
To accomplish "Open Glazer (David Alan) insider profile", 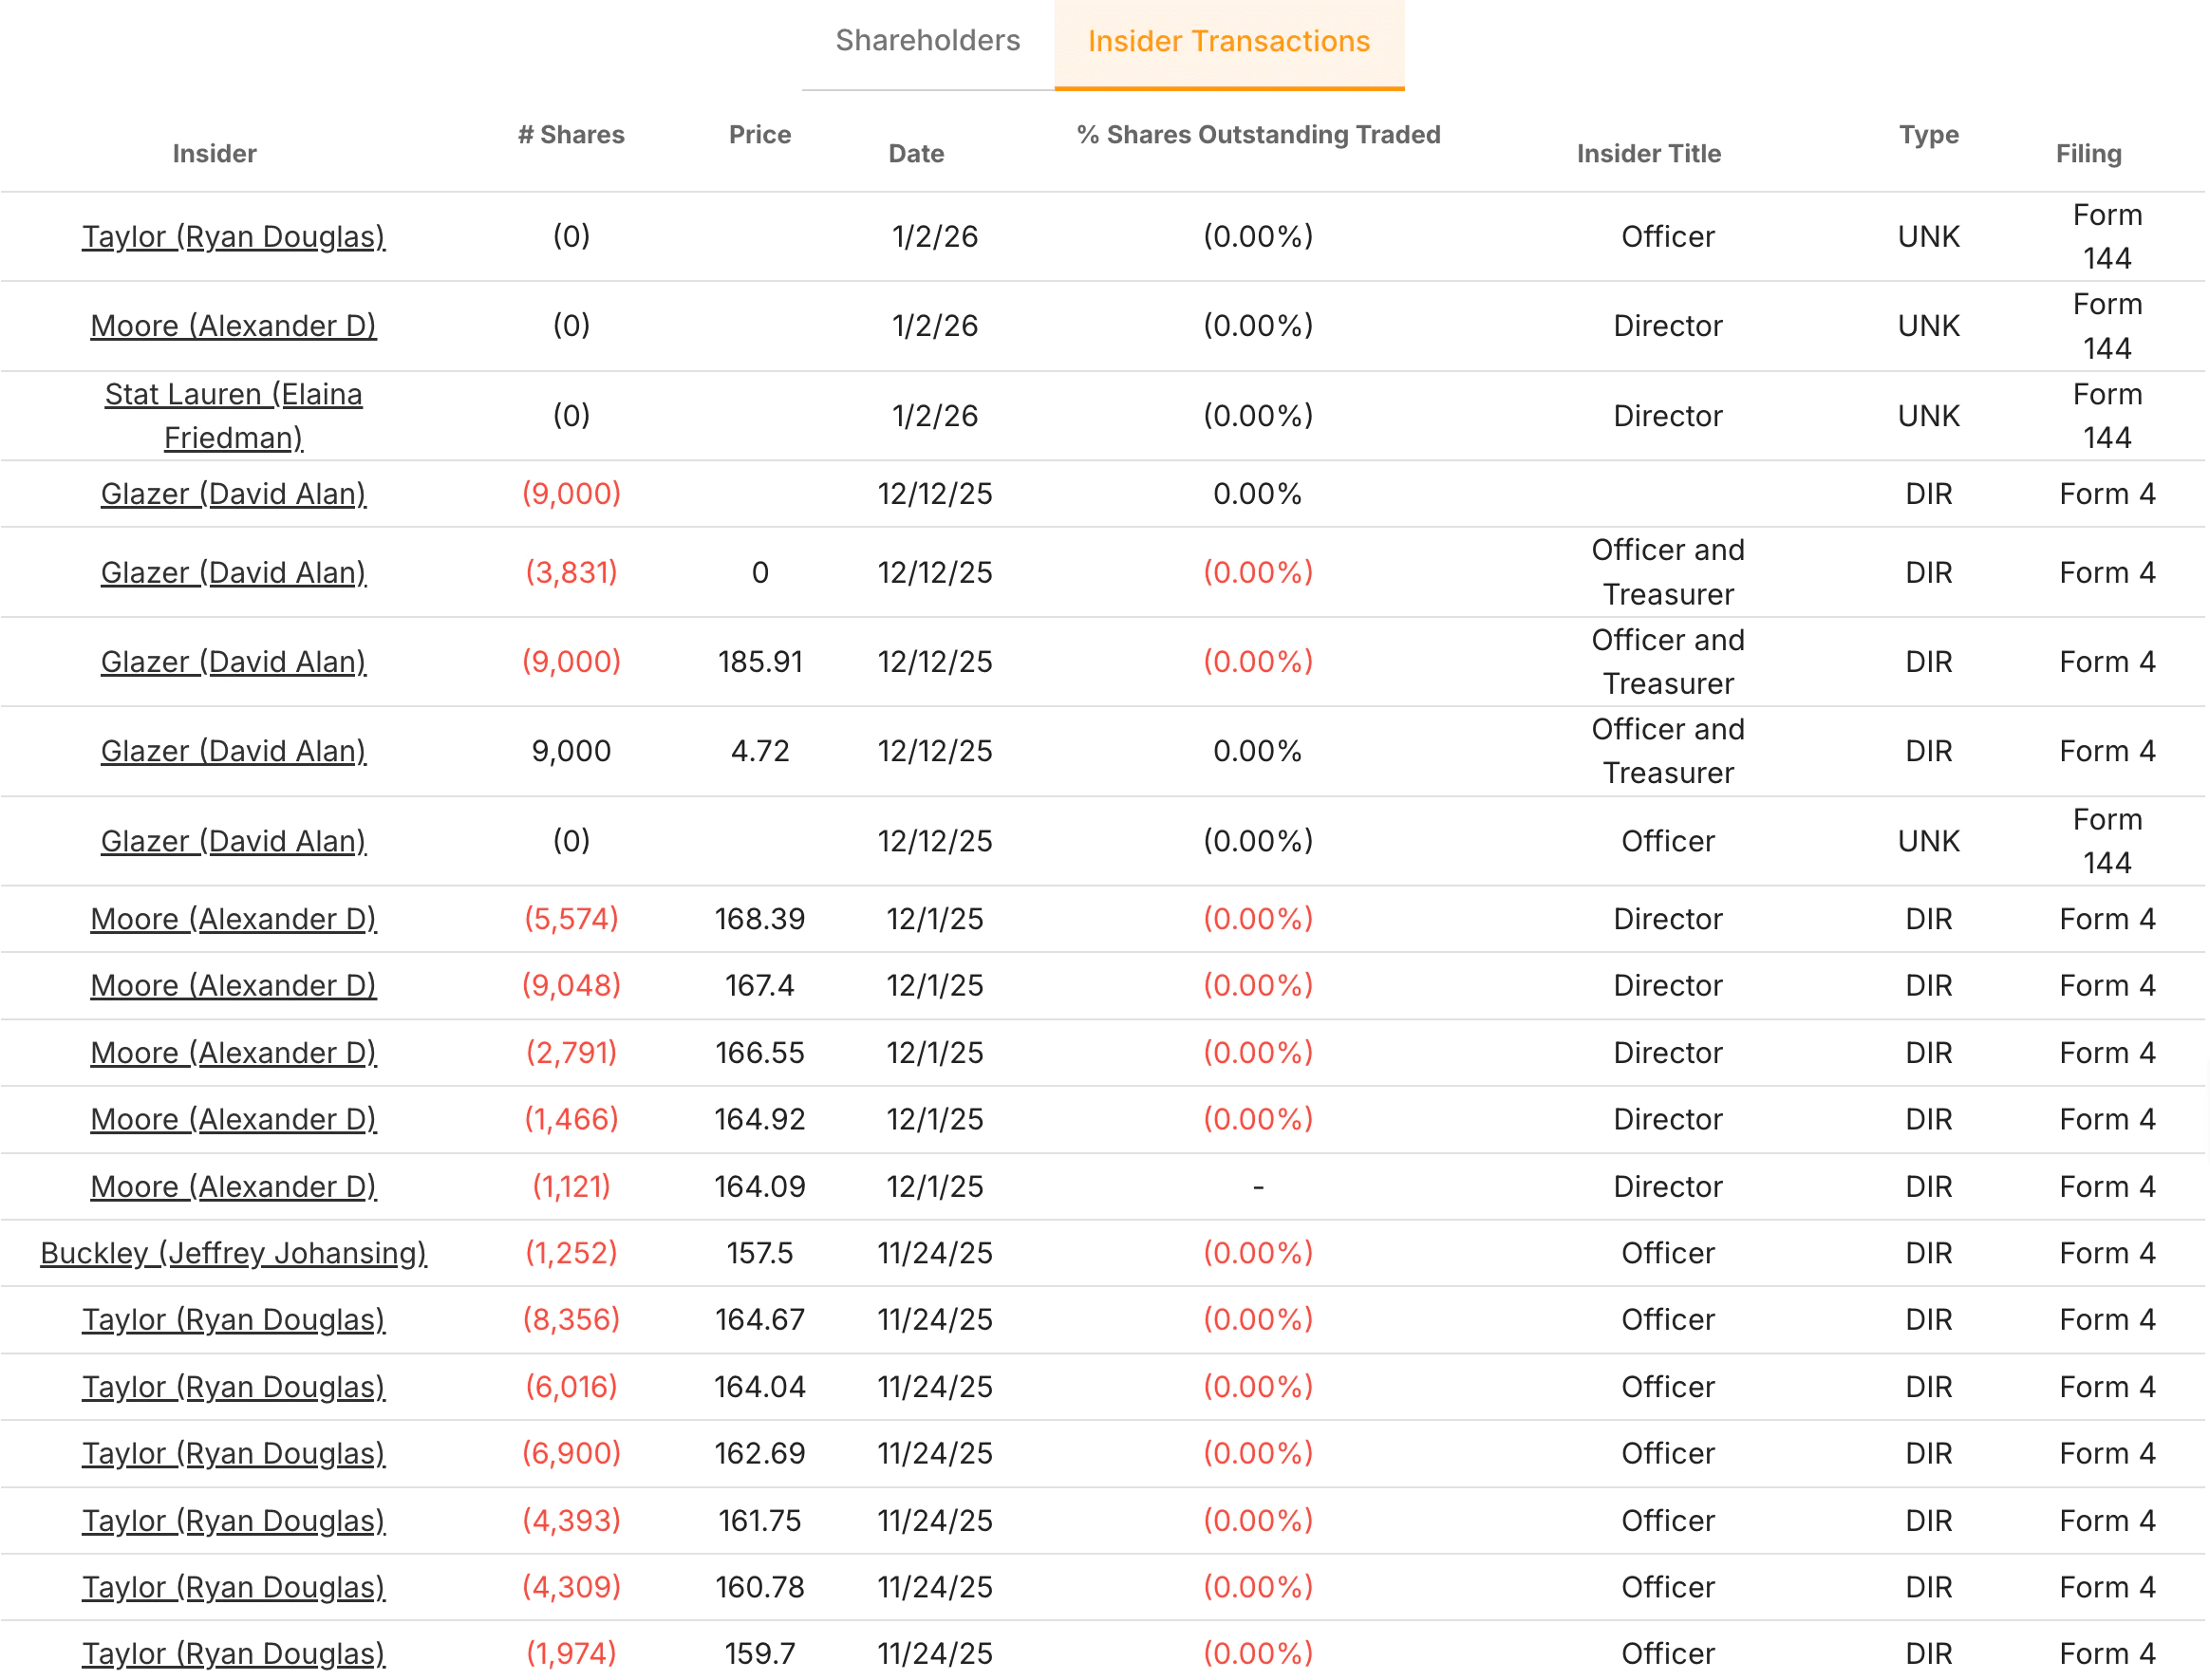I will (x=233, y=493).
